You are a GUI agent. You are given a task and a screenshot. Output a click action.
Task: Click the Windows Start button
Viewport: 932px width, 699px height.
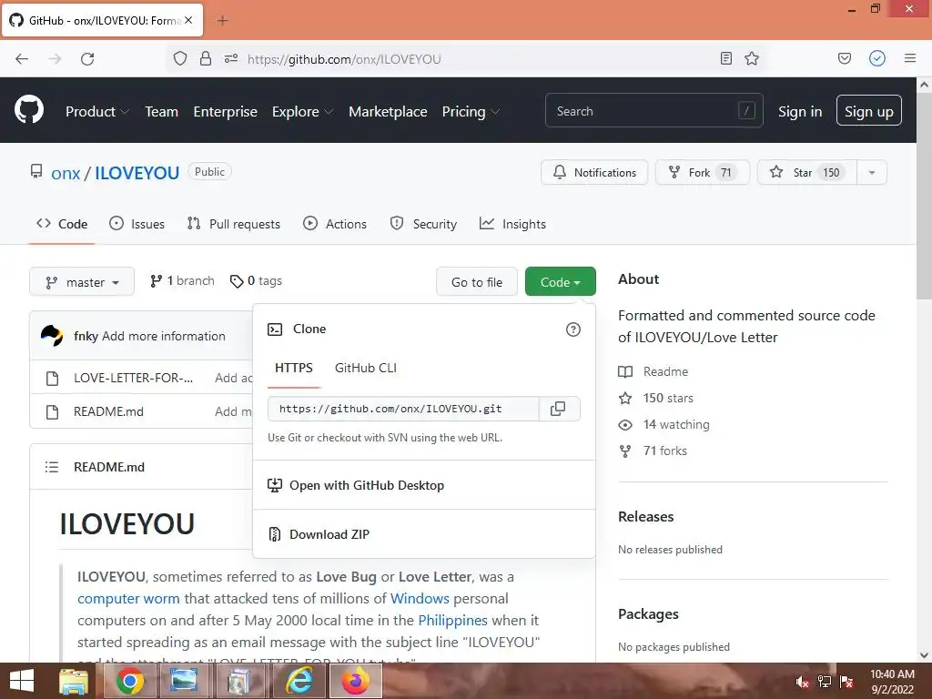click(x=22, y=681)
